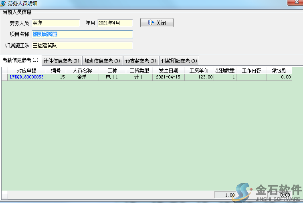Open the 加班信息参考 tab

(x=102, y=61)
